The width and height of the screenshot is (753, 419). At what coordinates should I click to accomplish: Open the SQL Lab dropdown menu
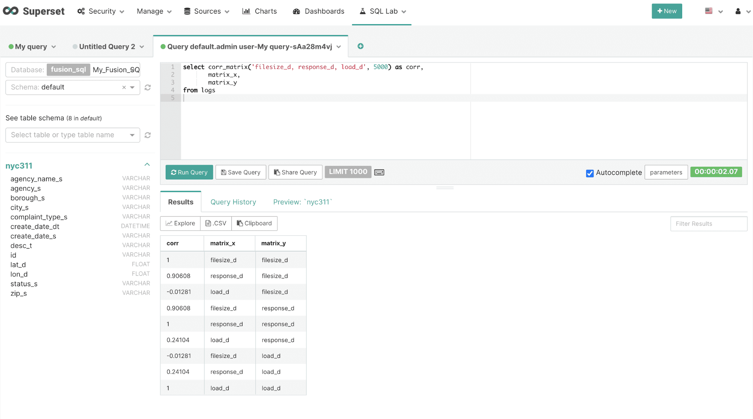click(383, 11)
